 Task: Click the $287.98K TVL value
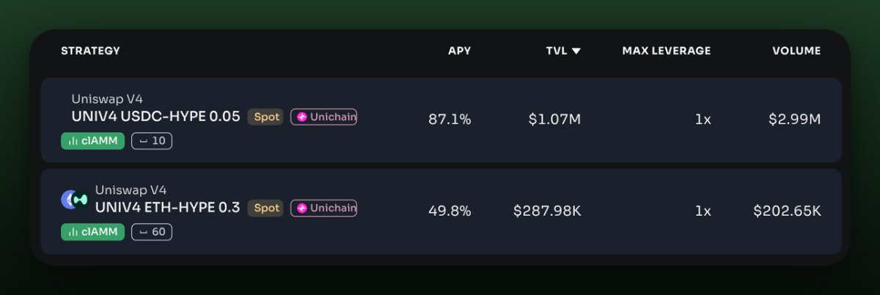pyautogui.click(x=547, y=211)
